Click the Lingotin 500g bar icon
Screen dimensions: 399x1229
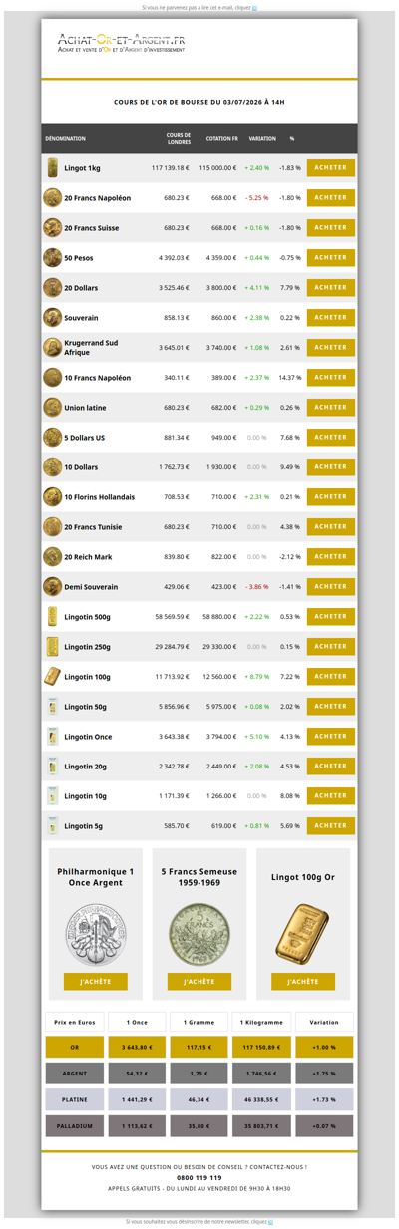click(52, 617)
